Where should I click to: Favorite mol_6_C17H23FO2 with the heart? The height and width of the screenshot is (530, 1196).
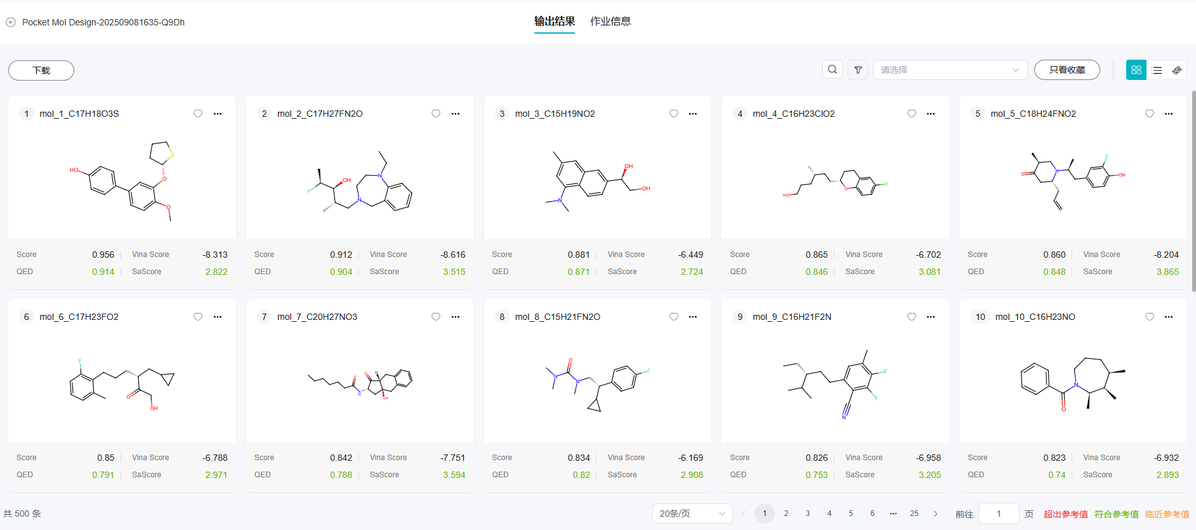(x=198, y=317)
